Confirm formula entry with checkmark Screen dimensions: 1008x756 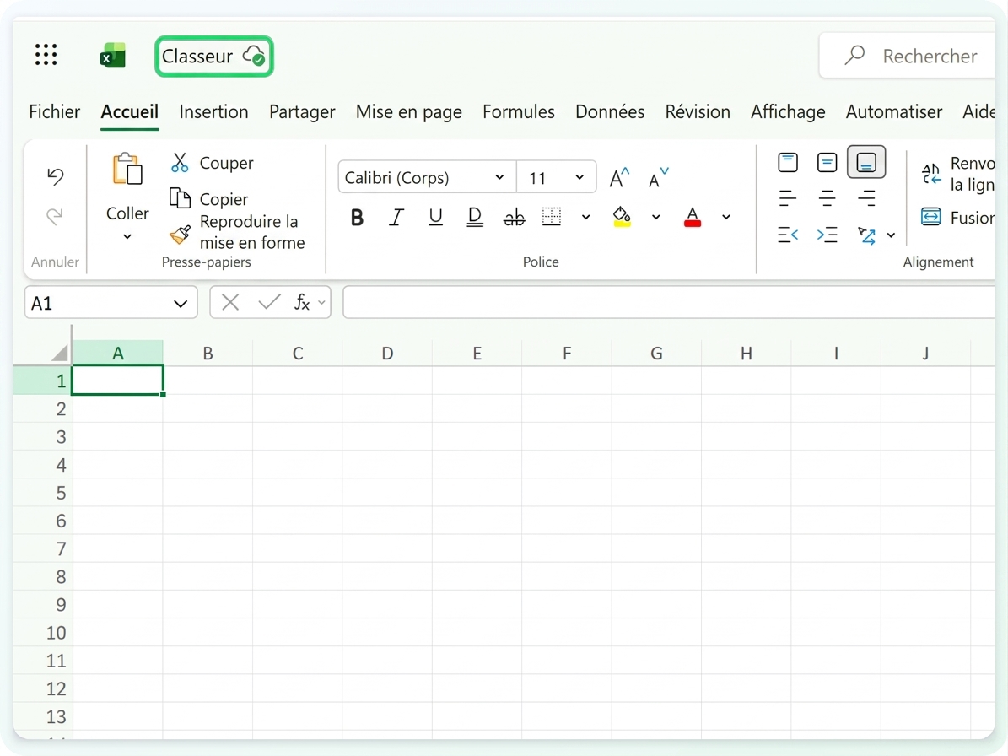tap(269, 301)
